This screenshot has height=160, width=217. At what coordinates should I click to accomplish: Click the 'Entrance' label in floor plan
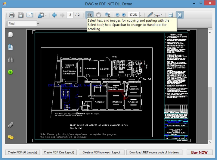(81, 114)
